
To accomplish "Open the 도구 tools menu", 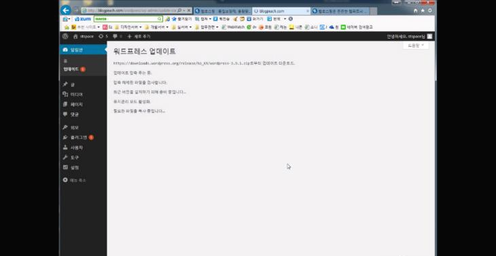I will [x=83, y=157].
